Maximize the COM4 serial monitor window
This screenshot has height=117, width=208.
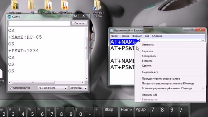pyautogui.click(x=75, y=16)
